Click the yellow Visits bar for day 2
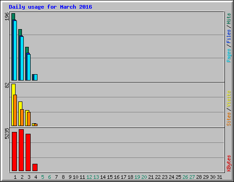 pyautogui.click(x=20, y=114)
